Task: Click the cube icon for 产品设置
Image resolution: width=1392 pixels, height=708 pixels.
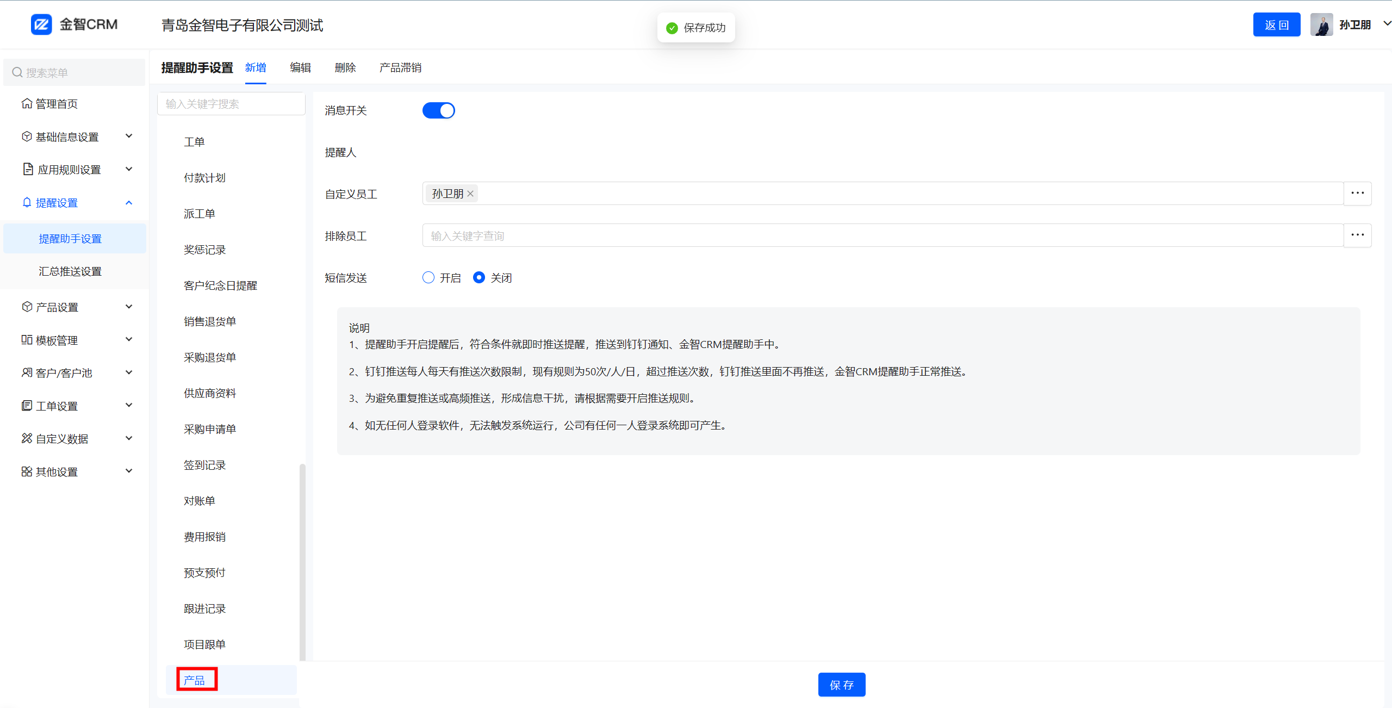Action: (27, 307)
